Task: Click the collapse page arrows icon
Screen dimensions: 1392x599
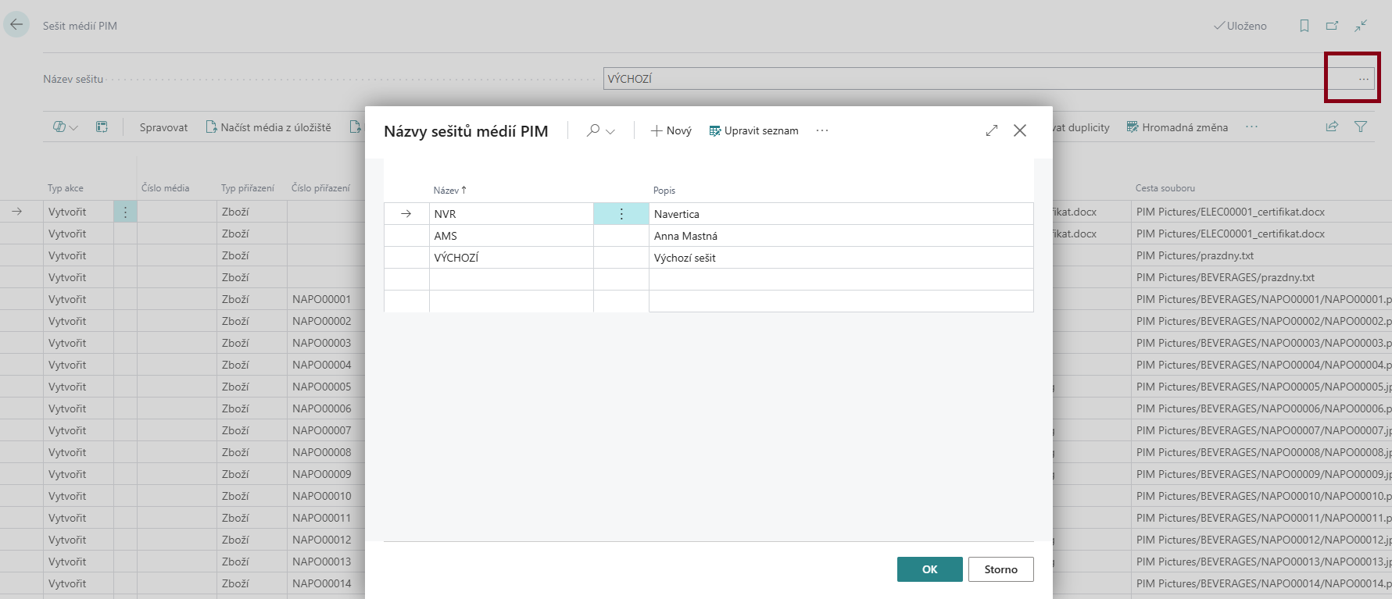Action: tap(1361, 26)
